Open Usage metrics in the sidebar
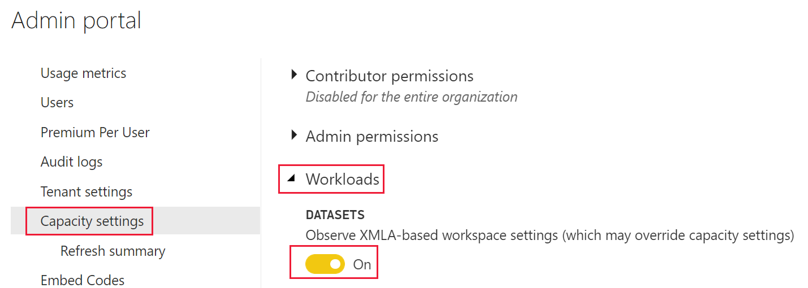Viewport: 808px width, 288px height. (83, 73)
